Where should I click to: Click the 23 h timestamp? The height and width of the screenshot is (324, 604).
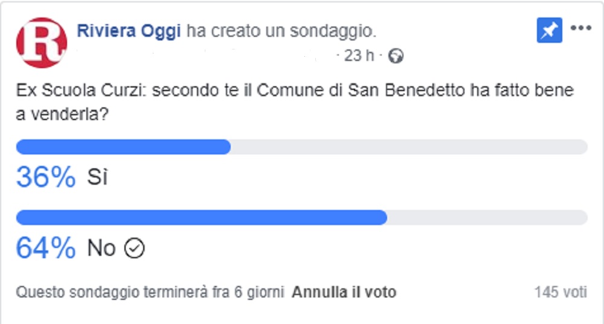(359, 56)
